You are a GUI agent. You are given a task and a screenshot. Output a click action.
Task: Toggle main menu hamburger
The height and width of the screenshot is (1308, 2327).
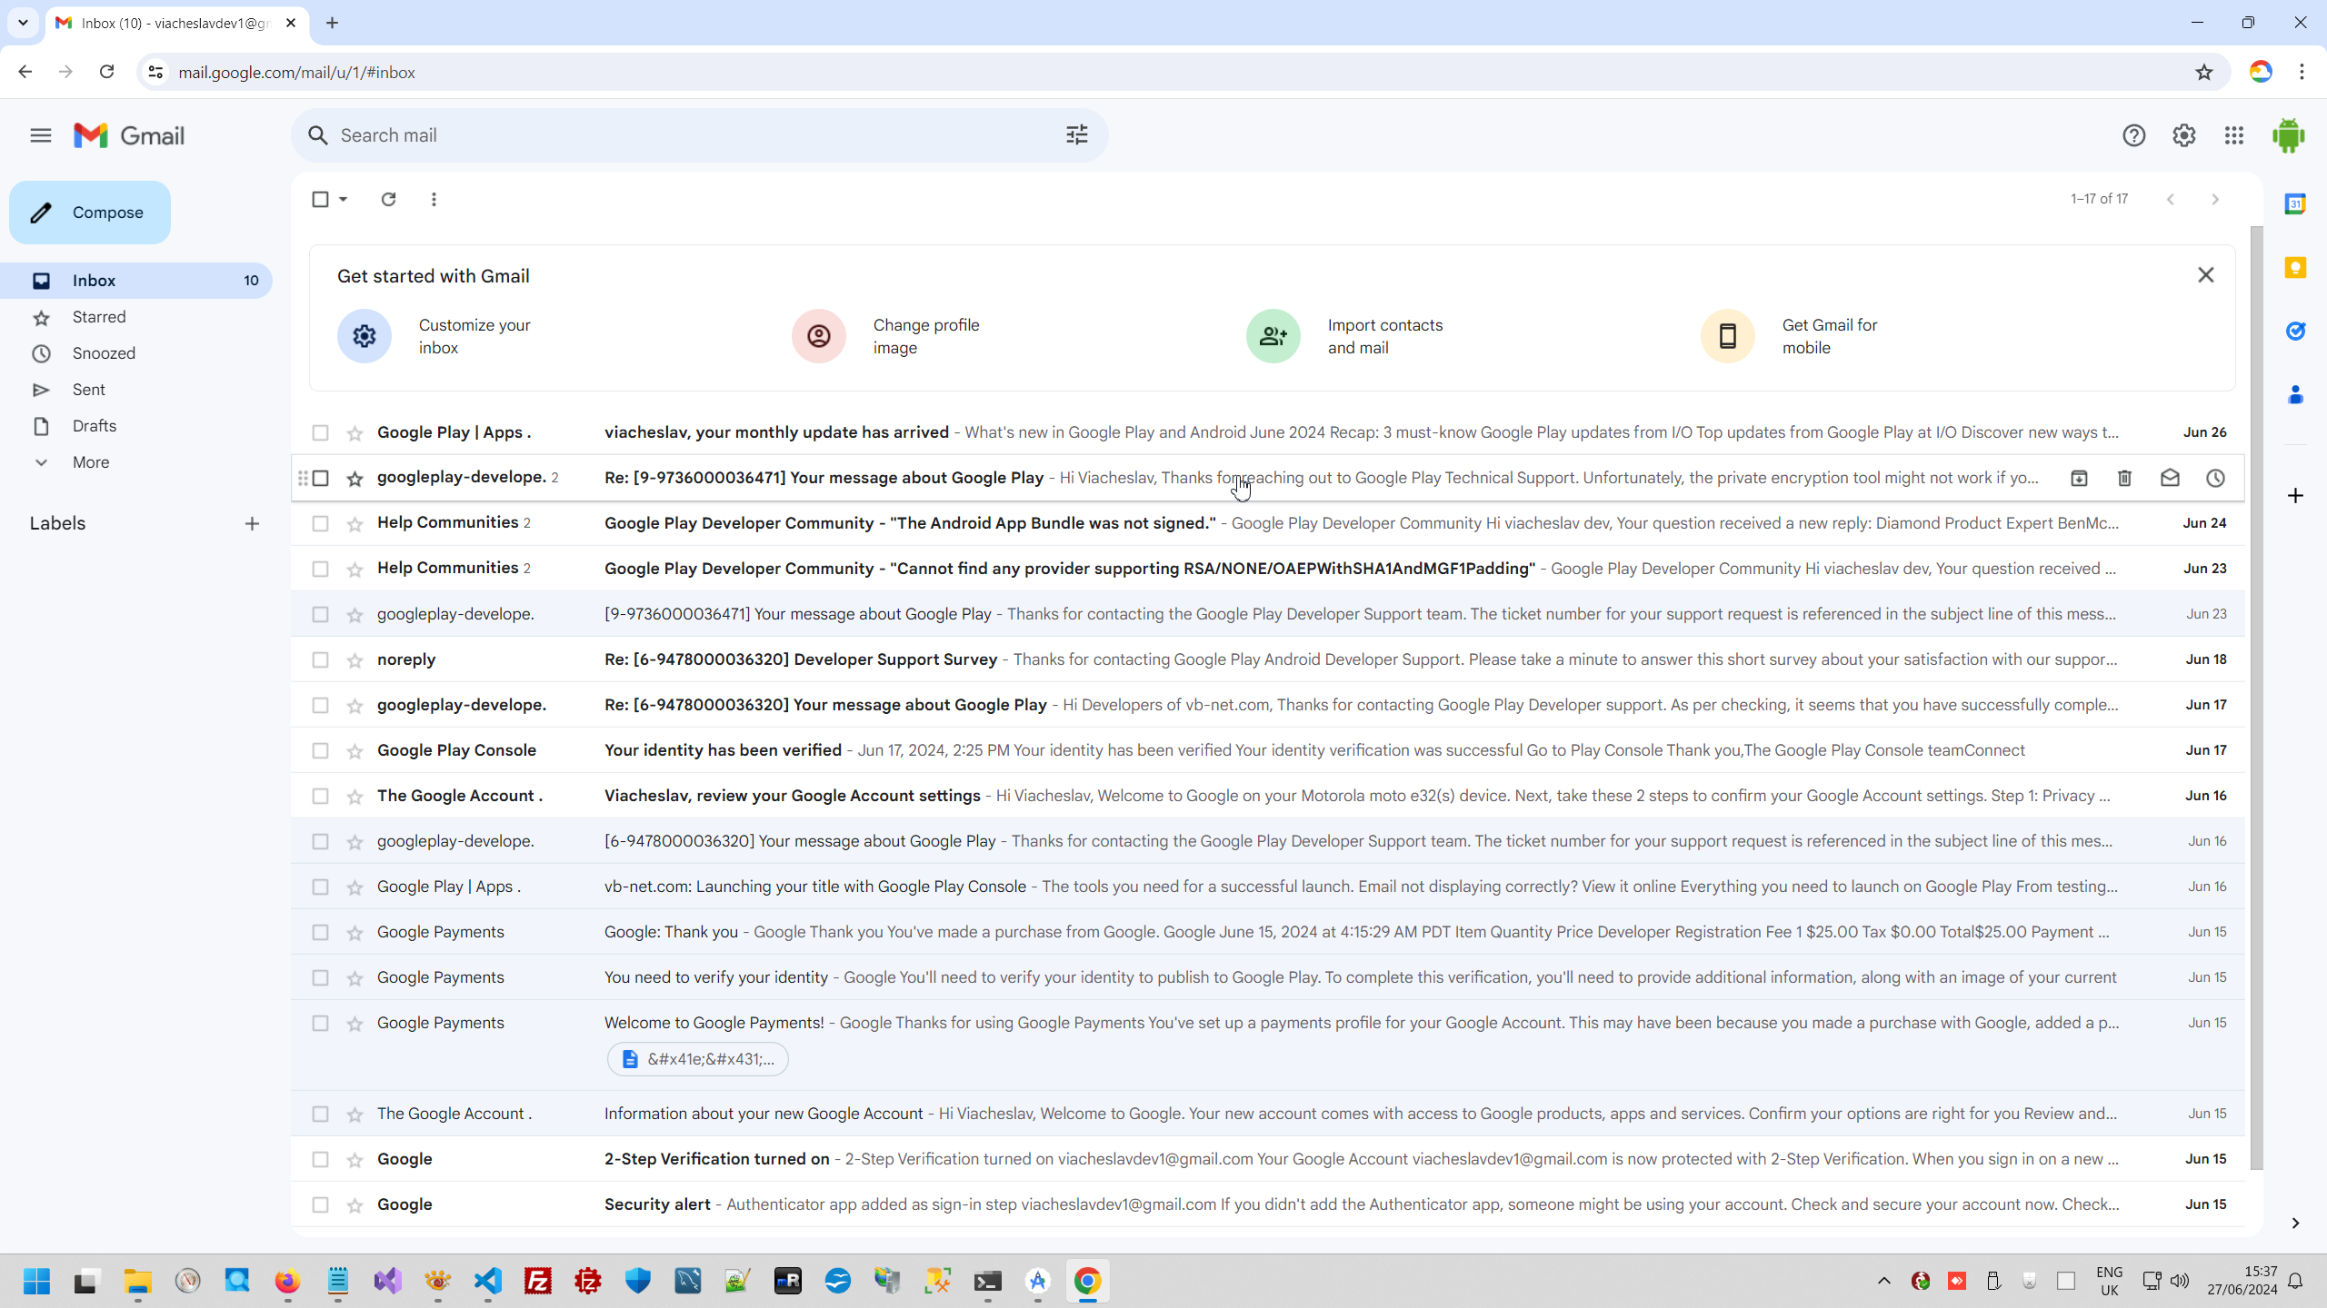click(x=40, y=135)
